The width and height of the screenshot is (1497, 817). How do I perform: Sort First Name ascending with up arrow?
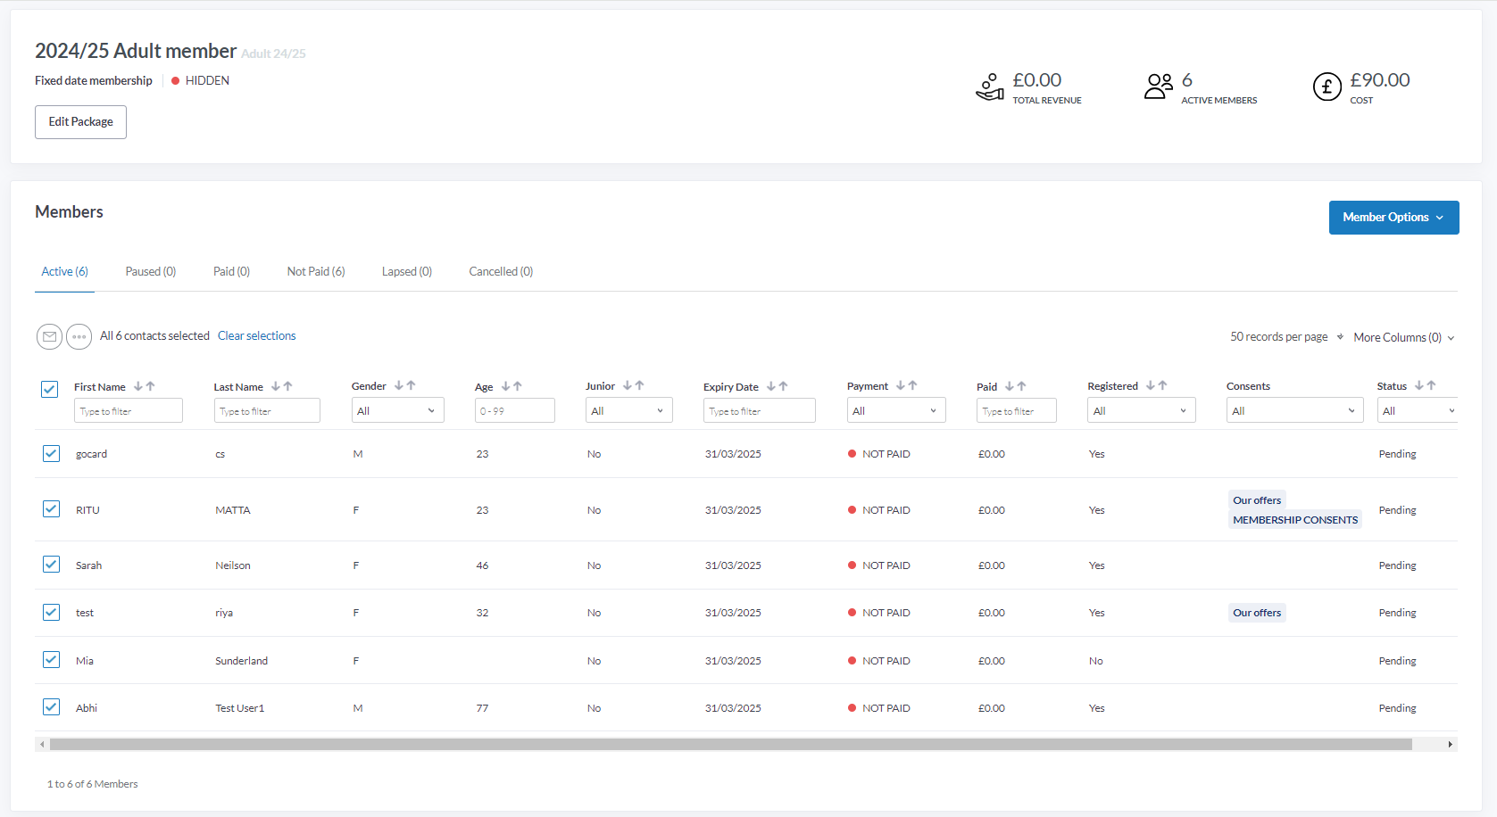(151, 386)
